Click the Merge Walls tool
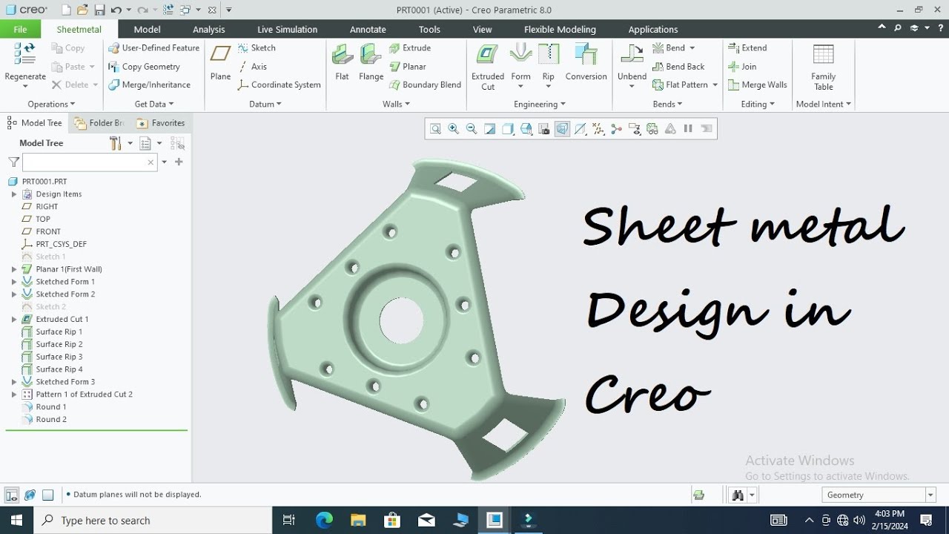The width and height of the screenshot is (949, 534). pos(757,85)
